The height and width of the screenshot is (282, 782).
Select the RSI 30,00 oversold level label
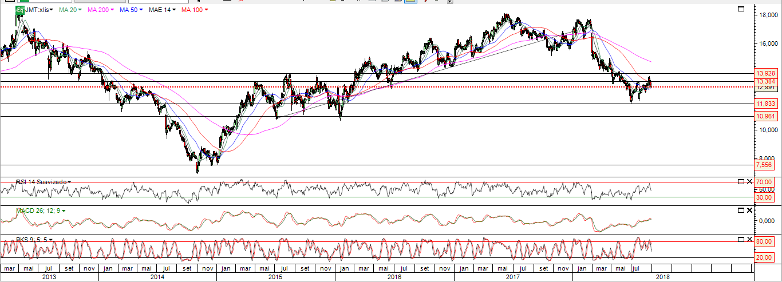(765, 197)
